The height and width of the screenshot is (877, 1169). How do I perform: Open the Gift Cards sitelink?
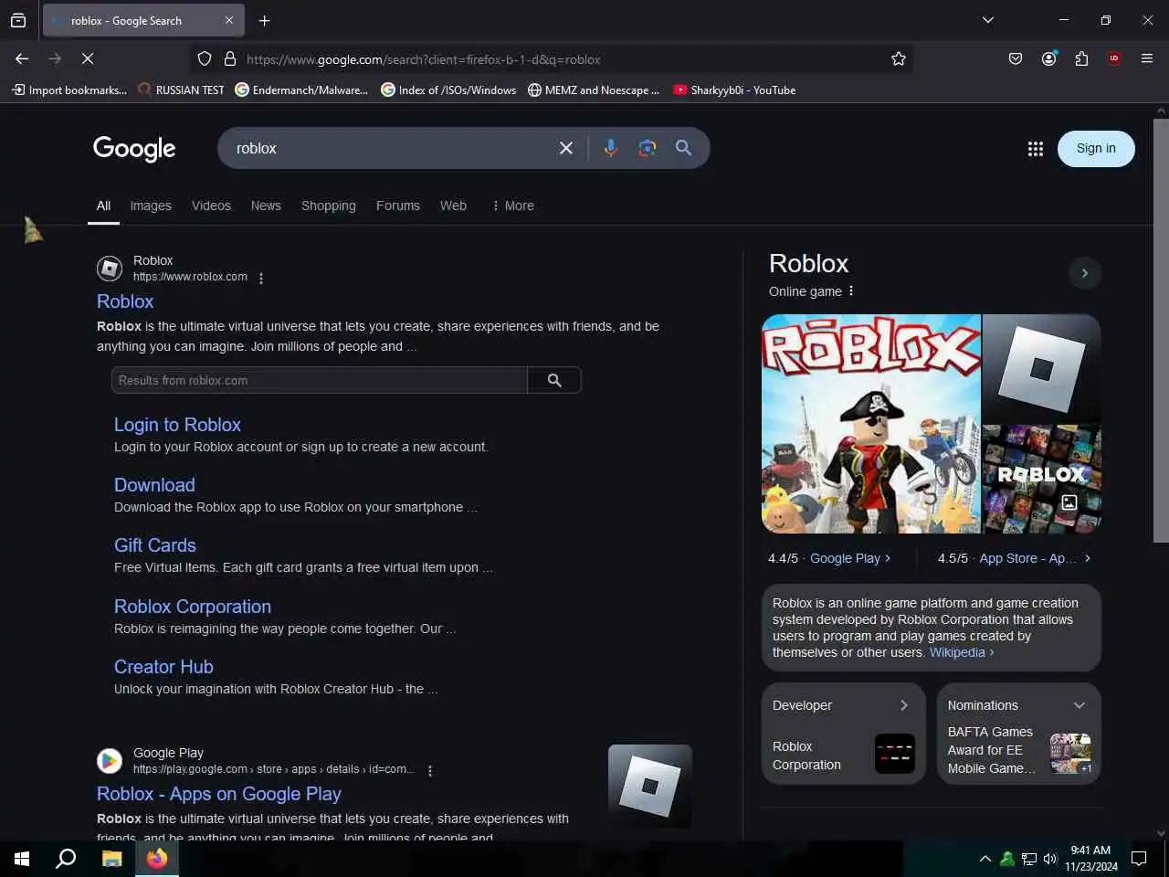pyautogui.click(x=155, y=545)
